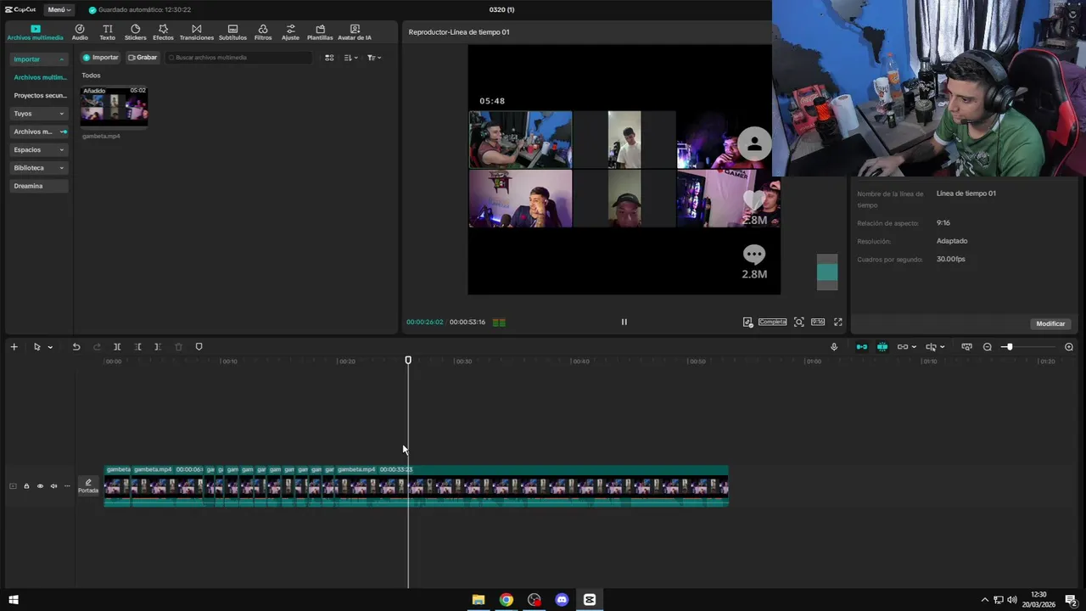
Task: Click the Importar button in media panel
Action: [100, 58]
